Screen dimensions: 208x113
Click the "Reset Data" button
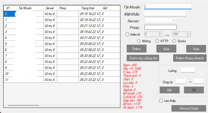click(189, 108)
